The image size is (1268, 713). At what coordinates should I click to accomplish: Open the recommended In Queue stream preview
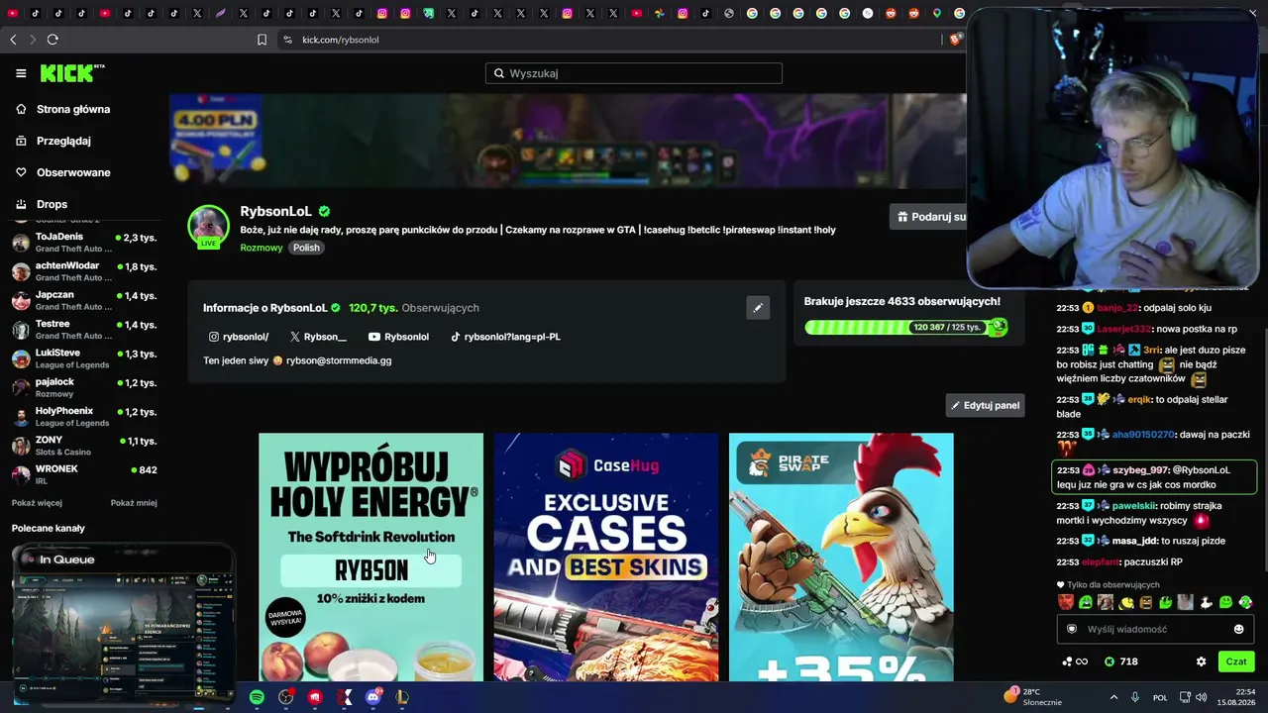click(123, 621)
